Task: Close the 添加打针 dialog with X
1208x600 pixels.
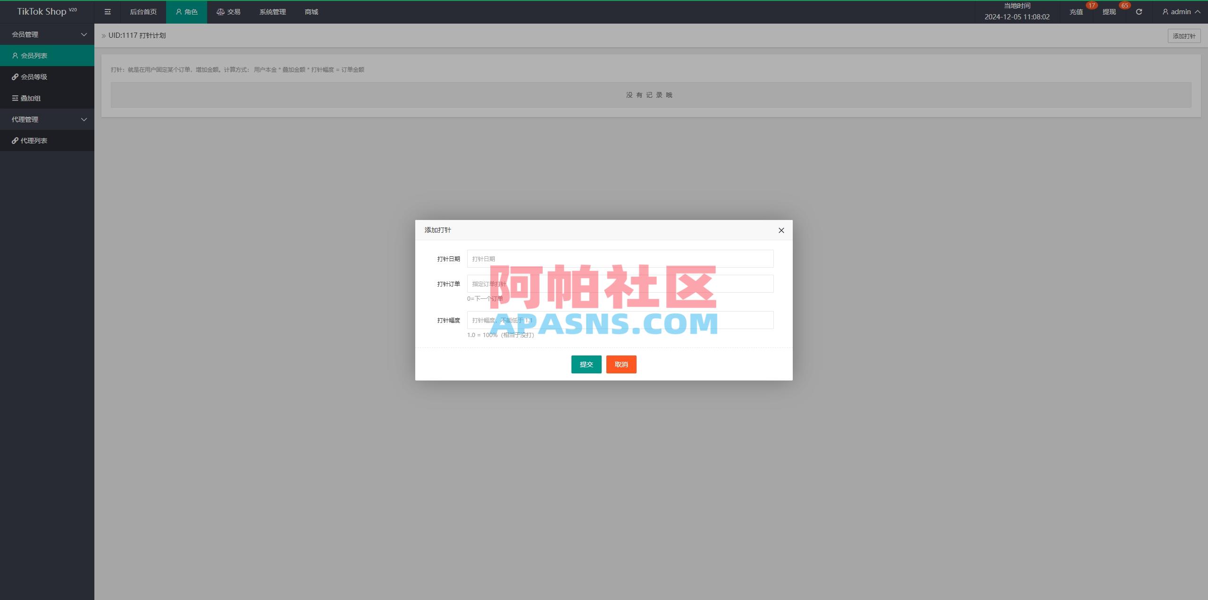Action: point(781,230)
